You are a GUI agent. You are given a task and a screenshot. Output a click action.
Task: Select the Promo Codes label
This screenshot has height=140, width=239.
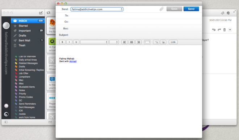click(x=26, y=97)
